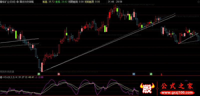
Task: Click the green 减 marker icon
Action: (x=151, y=74)
